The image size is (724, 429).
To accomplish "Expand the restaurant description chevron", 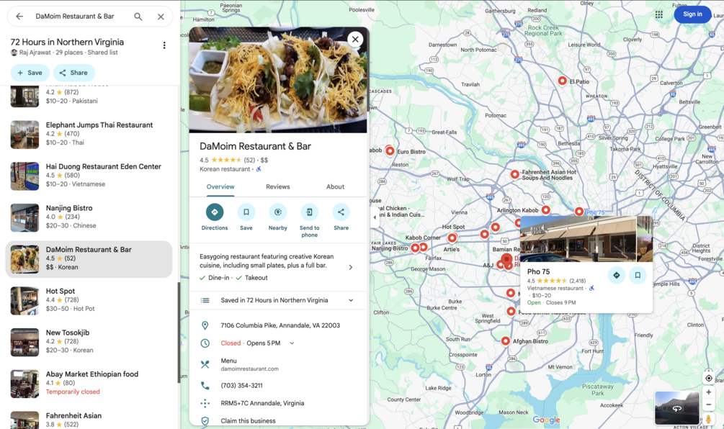I will [x=350, y=267].
